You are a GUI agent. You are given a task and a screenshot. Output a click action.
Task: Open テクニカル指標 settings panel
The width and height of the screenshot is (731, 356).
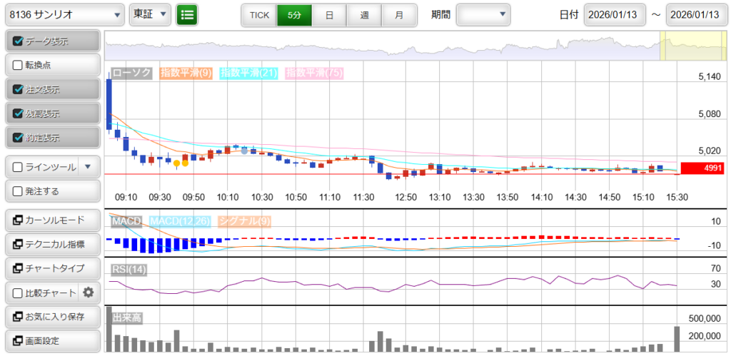click(x=51, y=244)
